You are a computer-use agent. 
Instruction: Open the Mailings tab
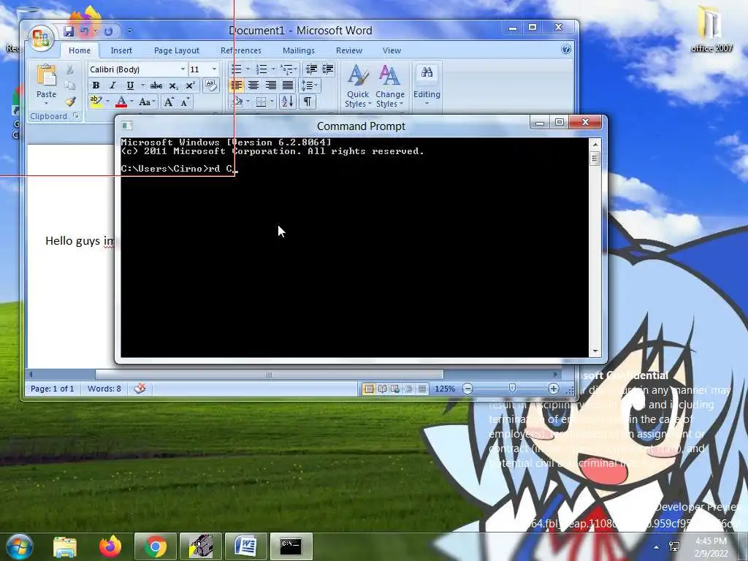coord(299,50)
